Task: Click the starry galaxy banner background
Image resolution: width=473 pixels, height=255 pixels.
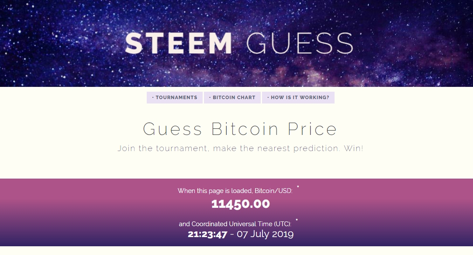Action: 60,43
